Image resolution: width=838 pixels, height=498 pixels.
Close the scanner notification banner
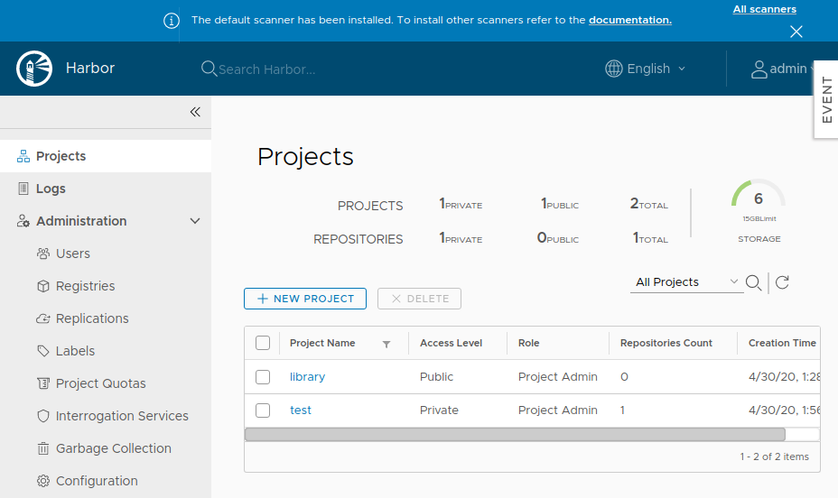point(796,32)
